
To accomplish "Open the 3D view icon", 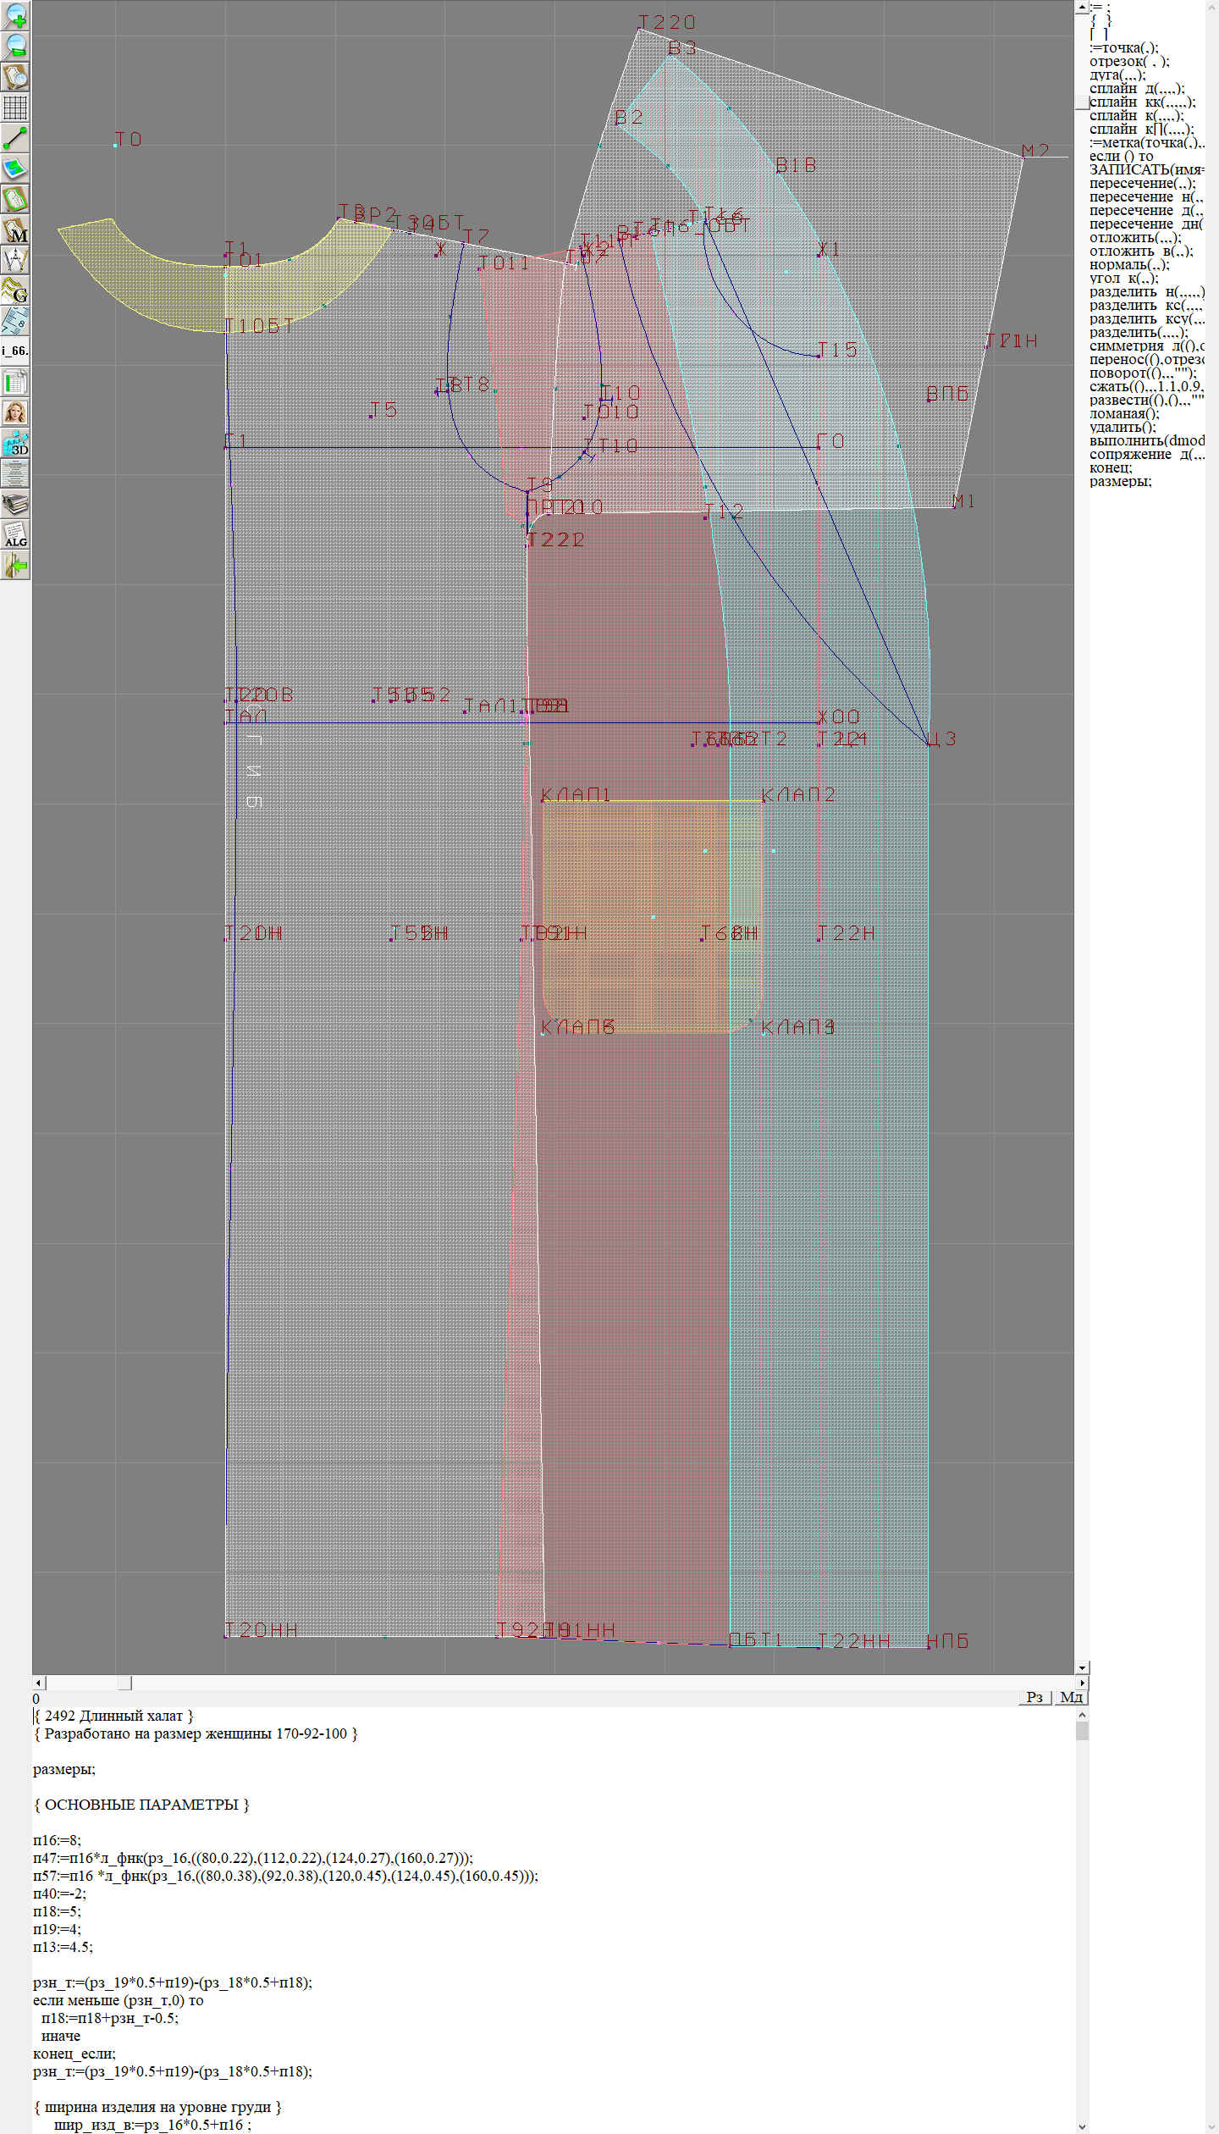I will pyautogui.click(x=15, y=443).
